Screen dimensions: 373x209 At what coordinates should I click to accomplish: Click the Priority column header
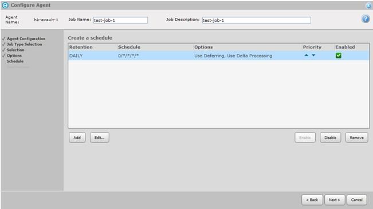click(312, 47)
